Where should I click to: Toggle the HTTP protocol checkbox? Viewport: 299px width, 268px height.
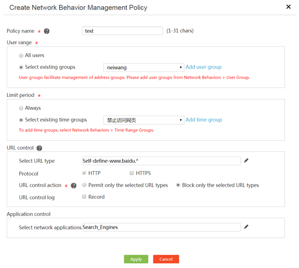pos(84,173)
